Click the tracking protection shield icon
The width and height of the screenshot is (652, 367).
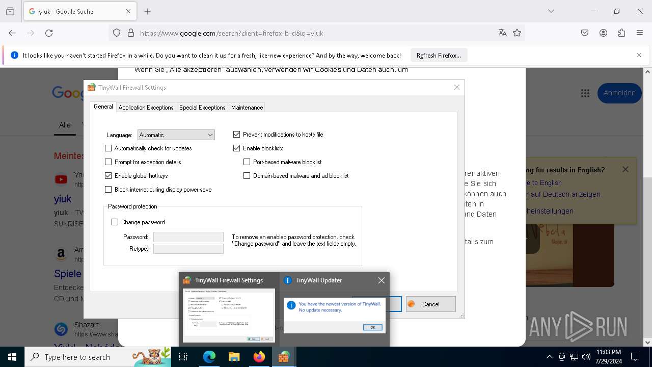117,33
